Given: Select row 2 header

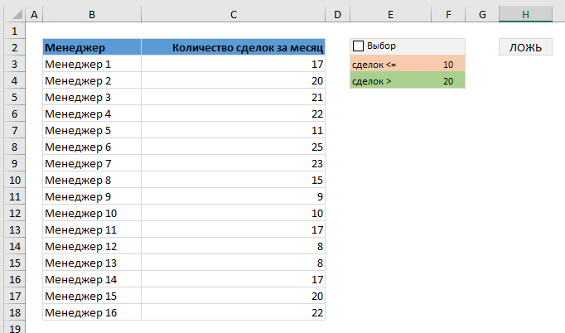Looking at the screenshot, I should pyautogui.click(x=14, y=47).
